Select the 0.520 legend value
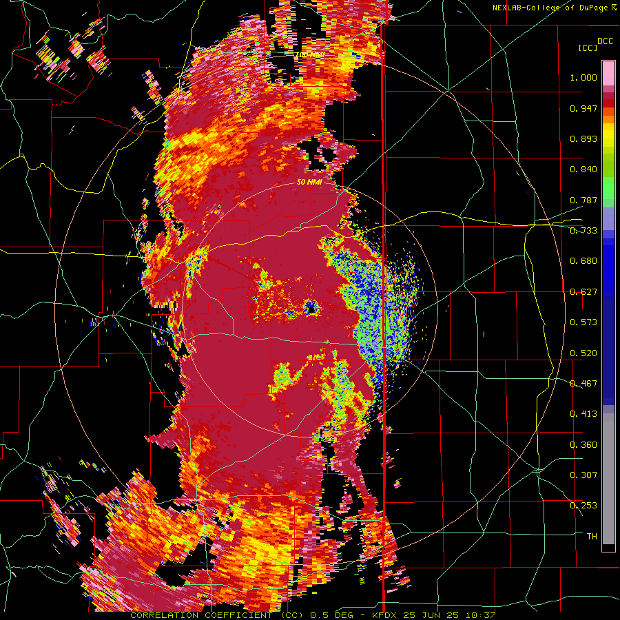 click(583, 353)
